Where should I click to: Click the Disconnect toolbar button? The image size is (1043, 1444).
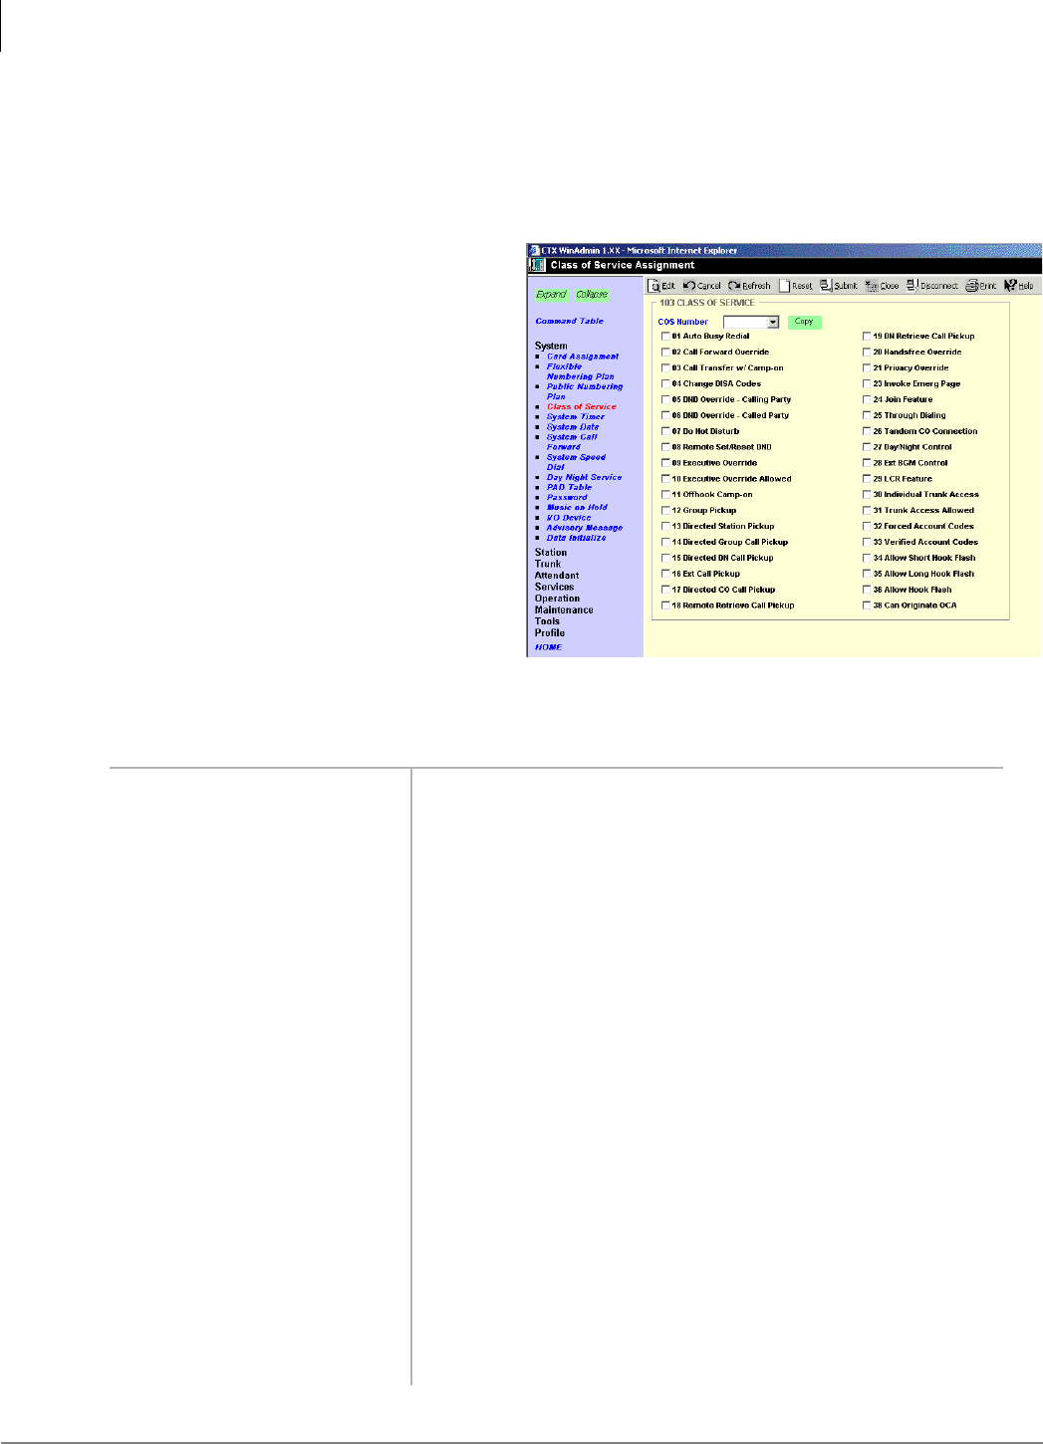point(932,285)
